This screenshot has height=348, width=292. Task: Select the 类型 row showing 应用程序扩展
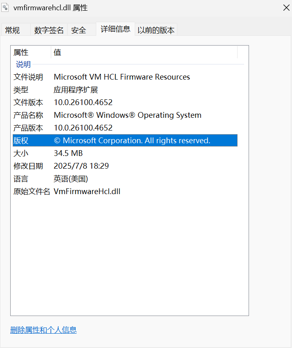coord(76,89)
